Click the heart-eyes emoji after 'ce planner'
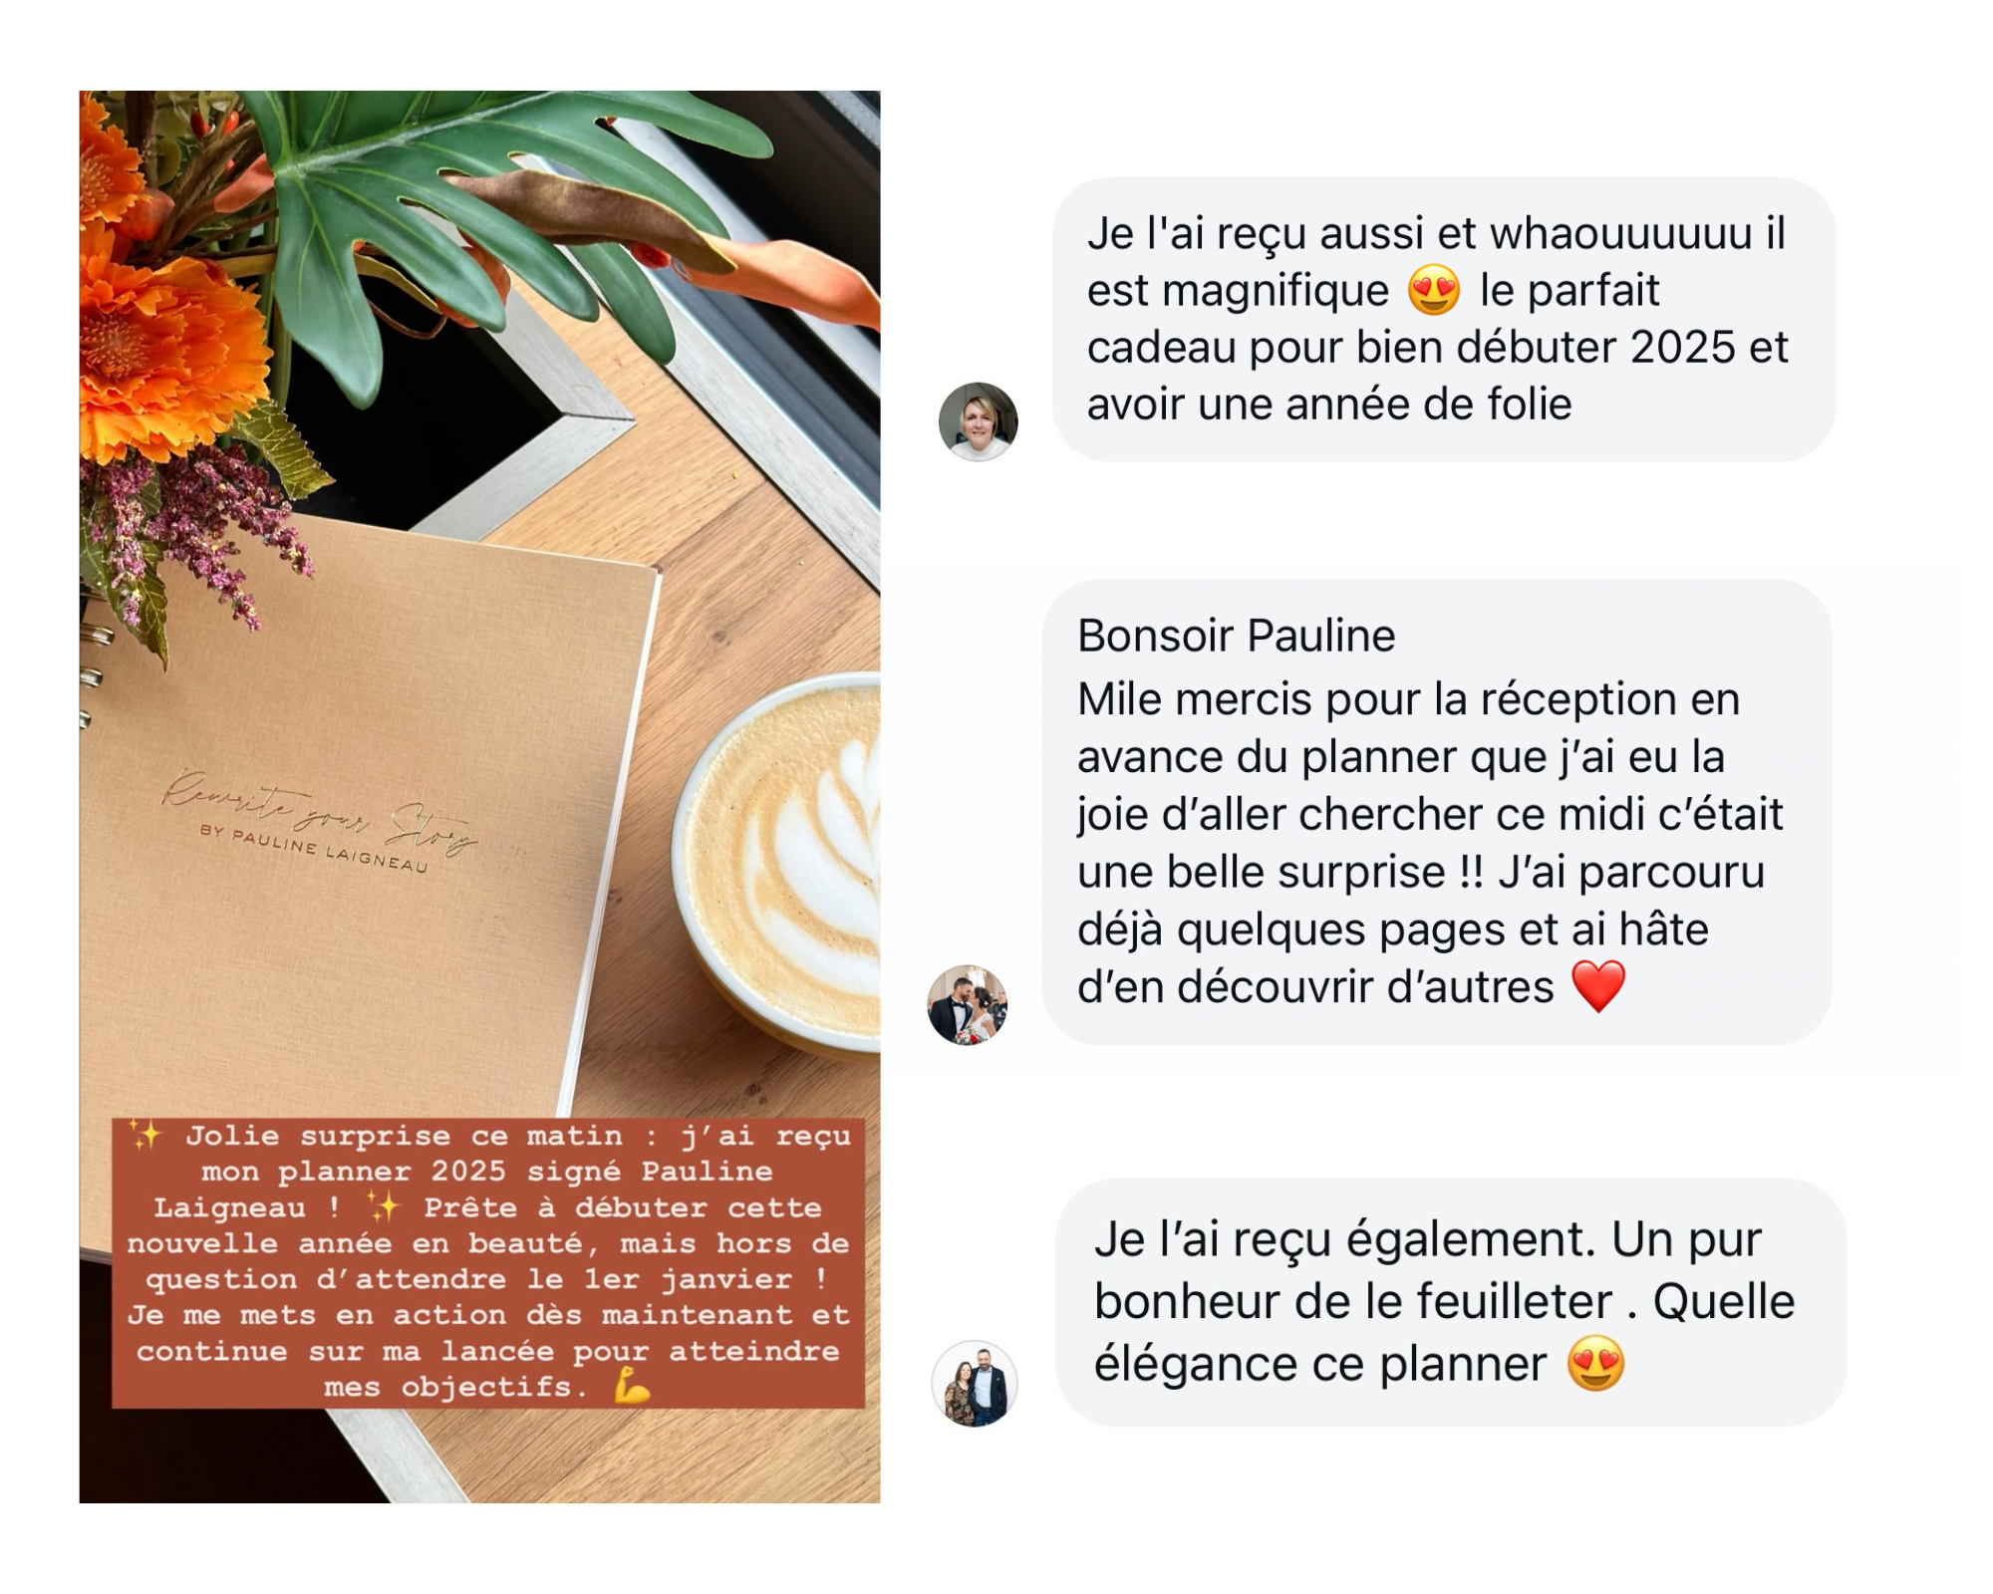 coord(1595,1363)
